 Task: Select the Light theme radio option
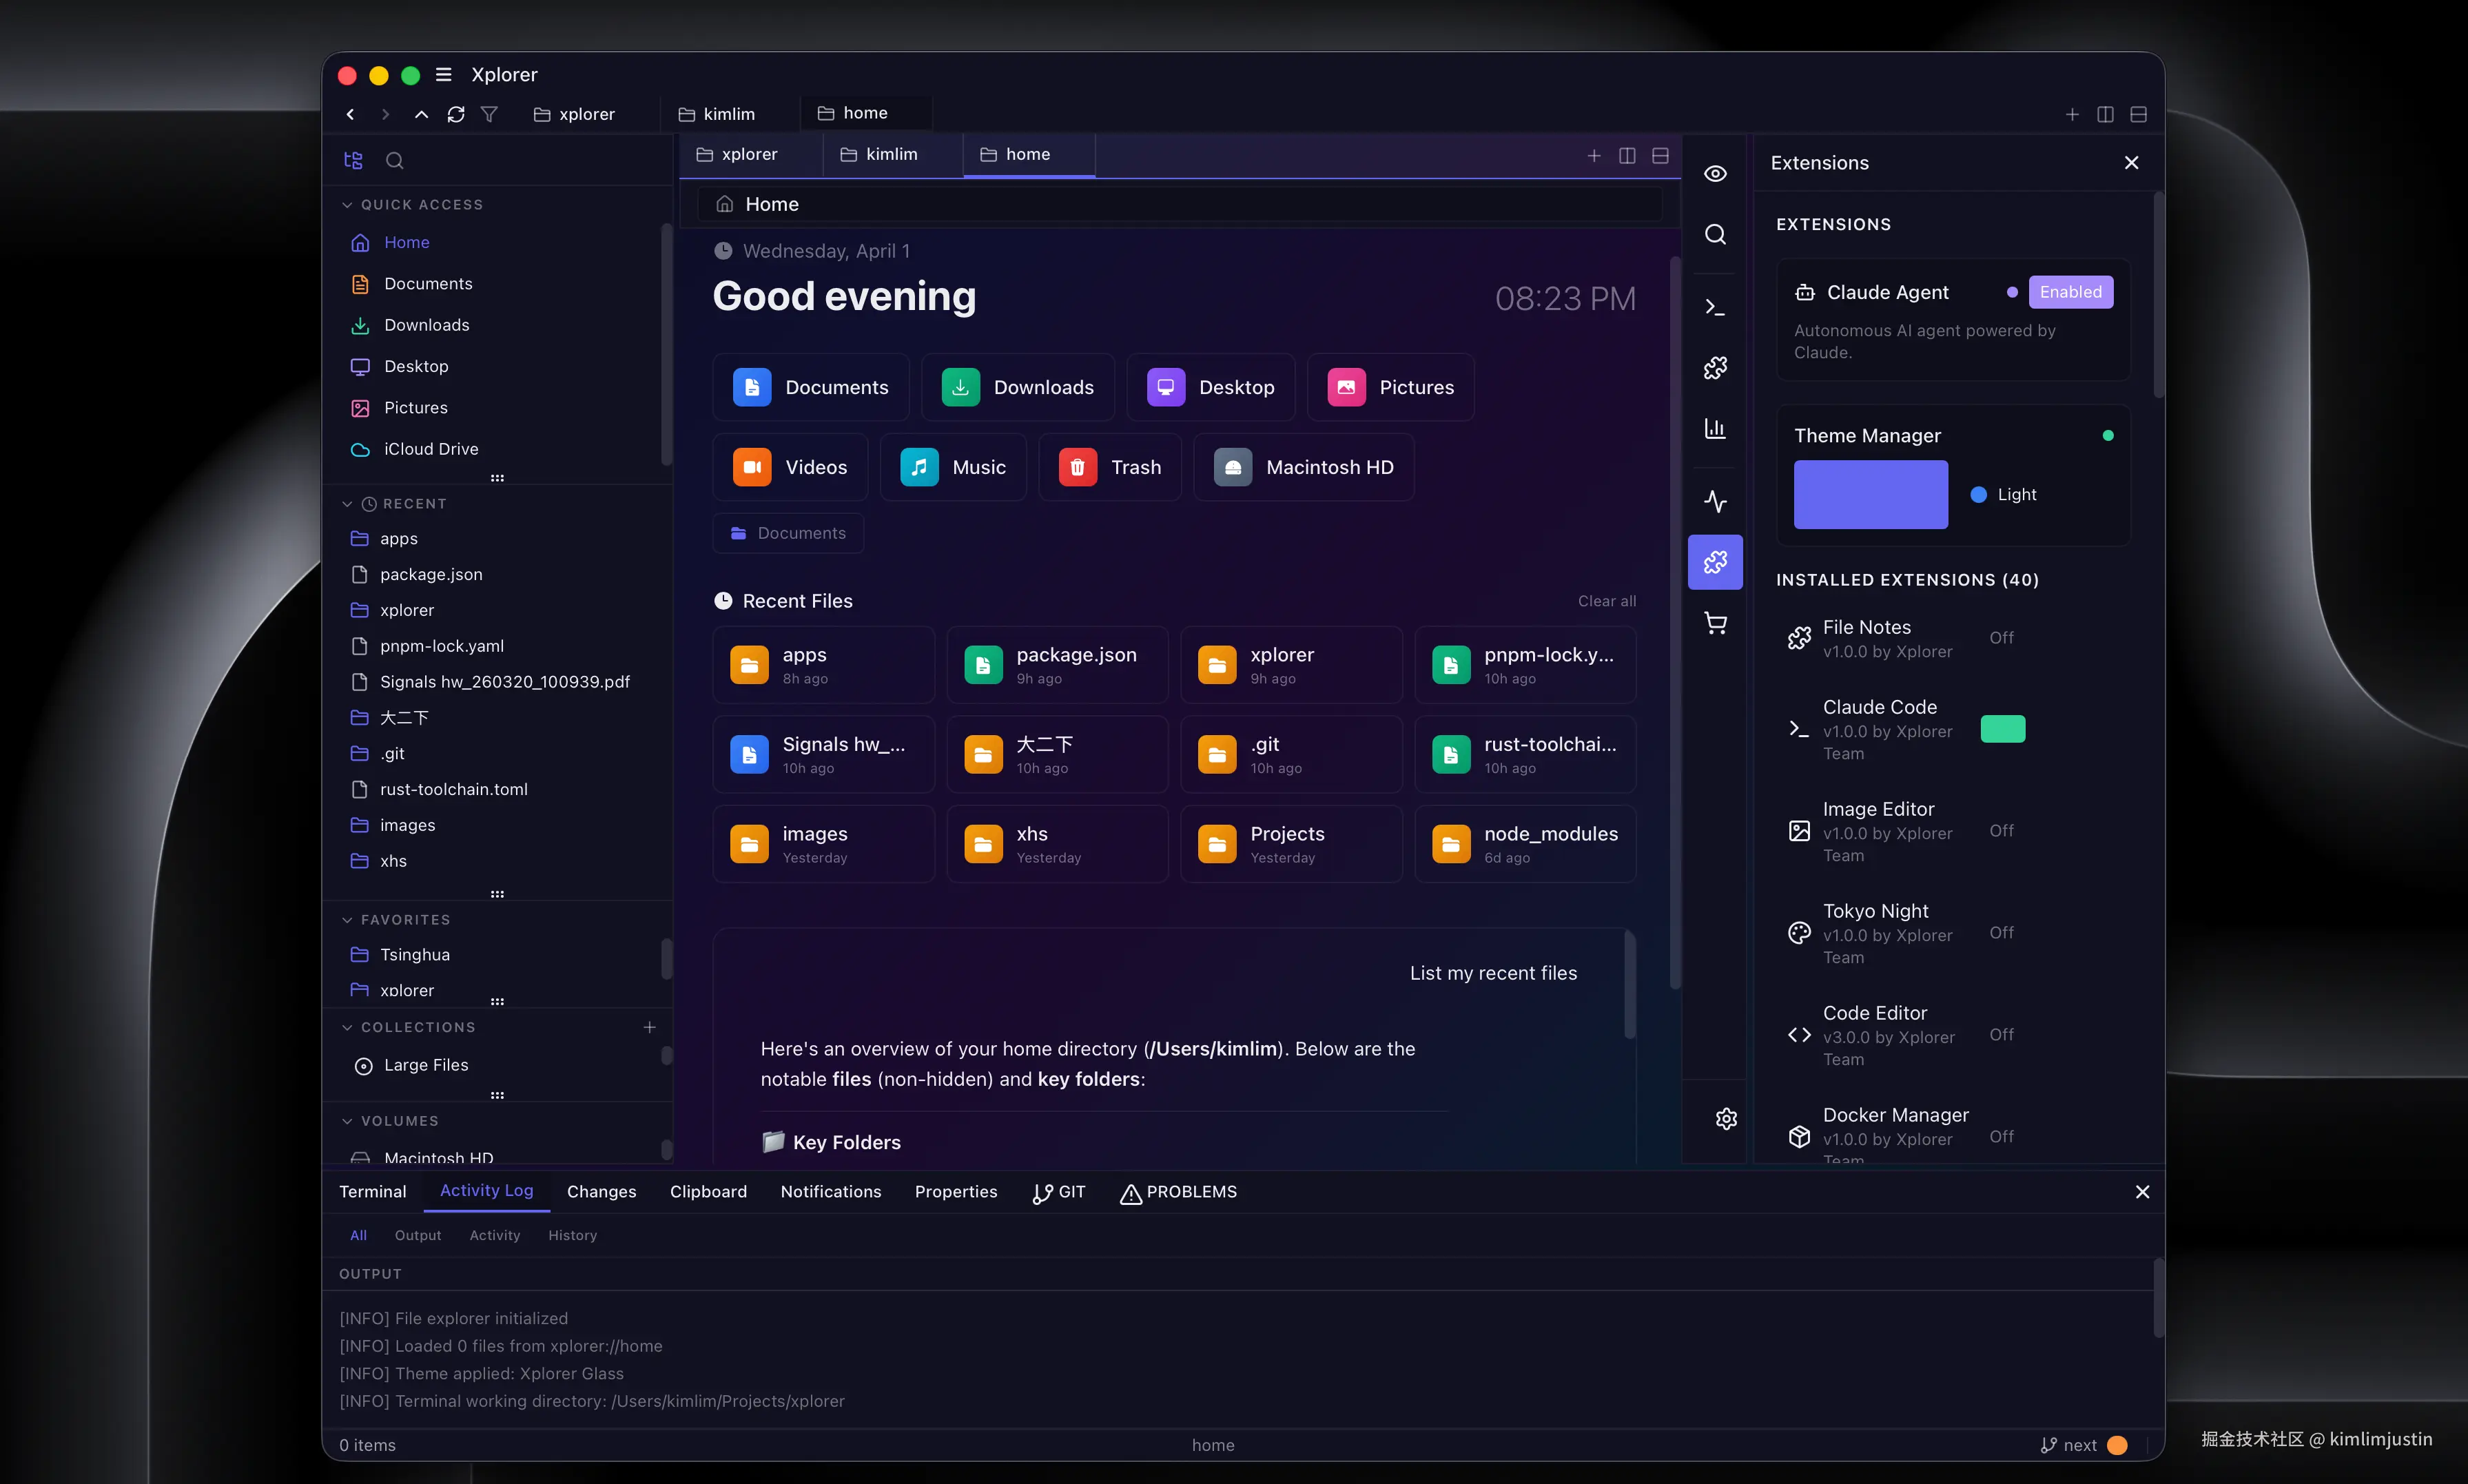tap(1978, 494)
